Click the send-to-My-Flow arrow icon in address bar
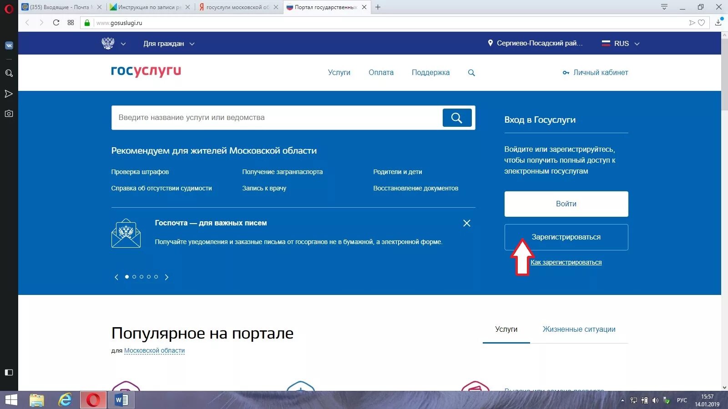The height and width of the screenshot is (409, 728). click(692, 23)
